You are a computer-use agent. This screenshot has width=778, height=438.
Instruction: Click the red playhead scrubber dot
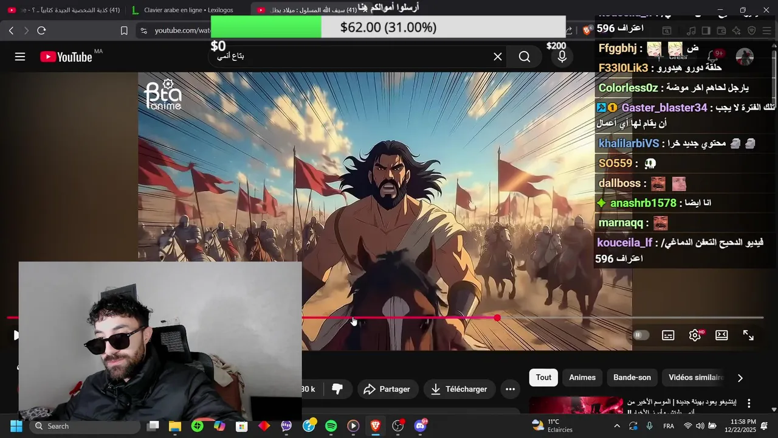pos(497,318)
